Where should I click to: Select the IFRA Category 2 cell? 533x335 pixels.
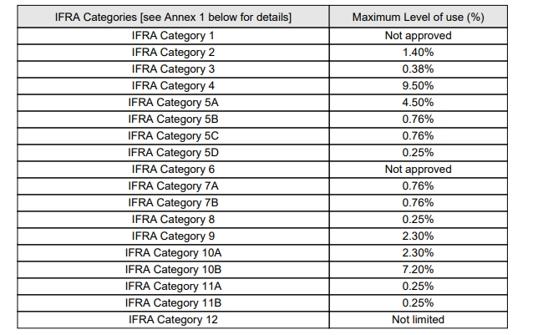pyautogui.click(x=173, y=52)
